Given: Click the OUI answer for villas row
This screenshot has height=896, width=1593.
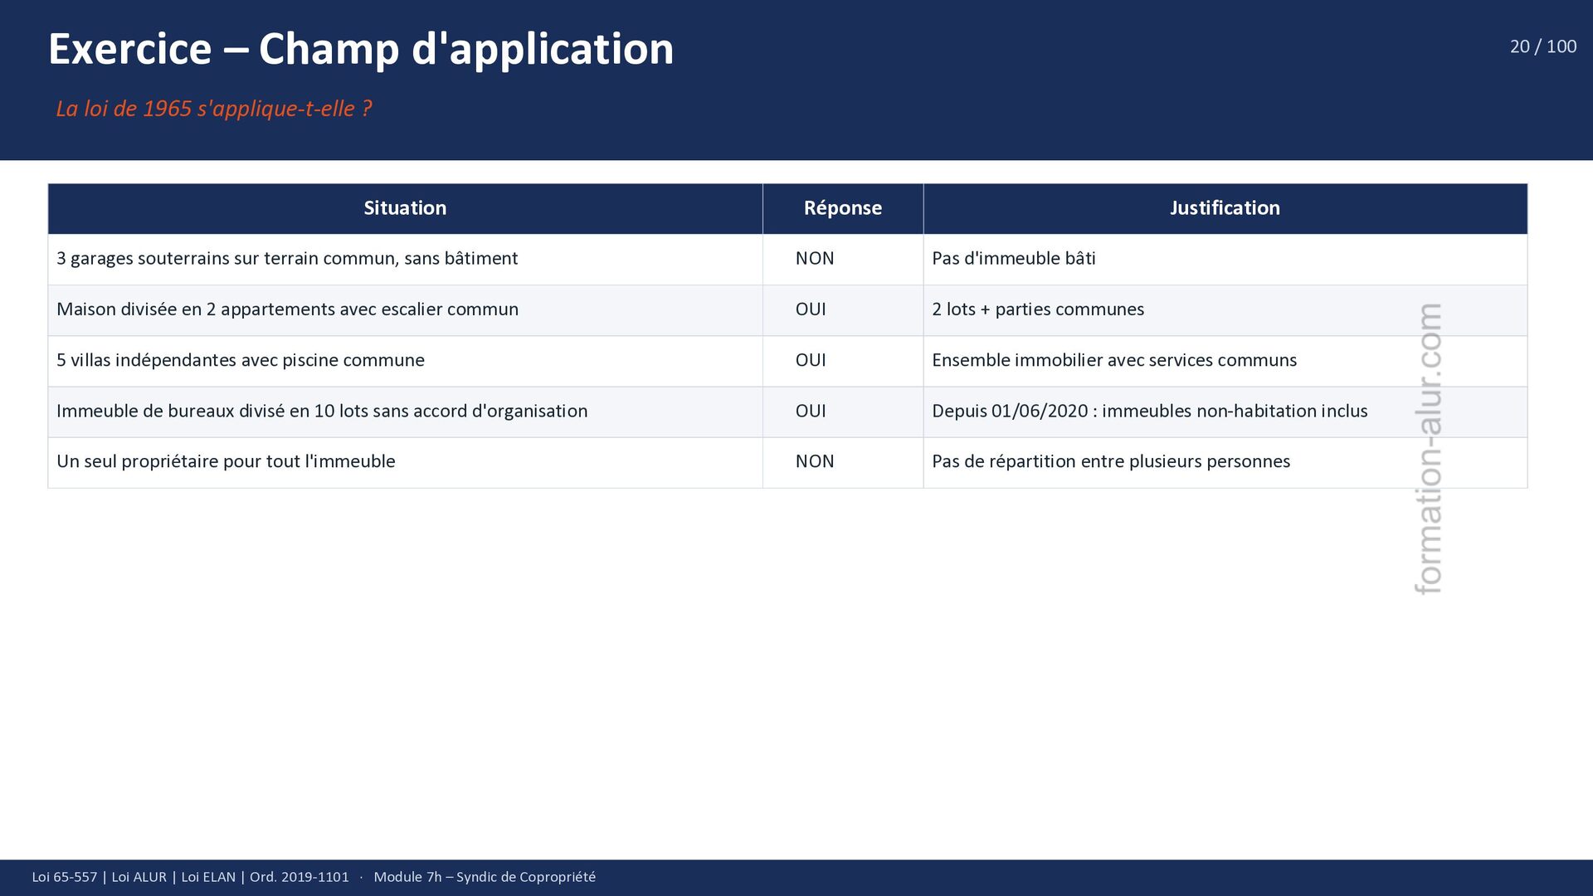Looking at the screenshot, I should 811,360.
